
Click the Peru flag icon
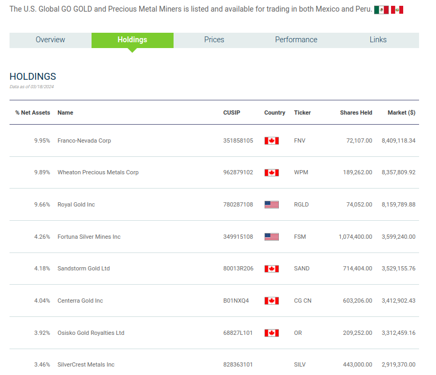(x=397, y=10)
